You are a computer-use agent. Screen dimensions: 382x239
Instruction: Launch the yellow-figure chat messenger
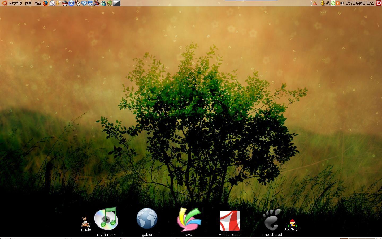click(x=58, y=3)
